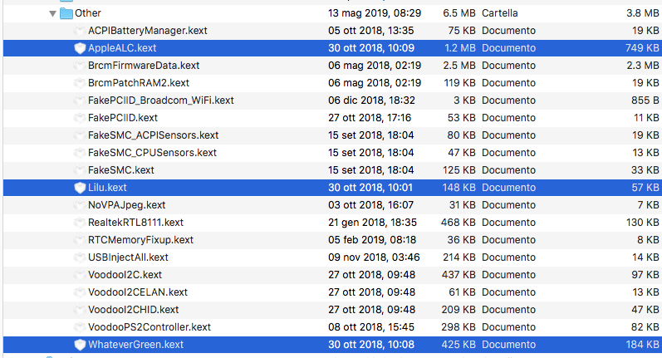
Task: Click the Other folder icon
Action: click(66, 13)
